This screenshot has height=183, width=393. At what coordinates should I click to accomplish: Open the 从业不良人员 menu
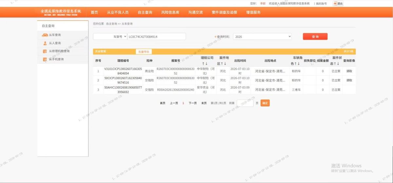pyautogui.click(x=118, y=12)
